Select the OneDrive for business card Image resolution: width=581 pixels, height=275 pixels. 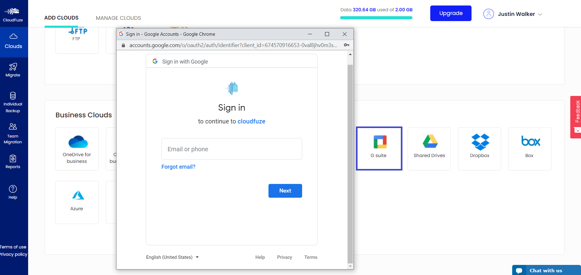click(77, 149)
